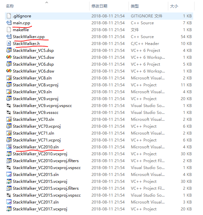
Task: Sort files by the 名称 column header
Action: 10,6
